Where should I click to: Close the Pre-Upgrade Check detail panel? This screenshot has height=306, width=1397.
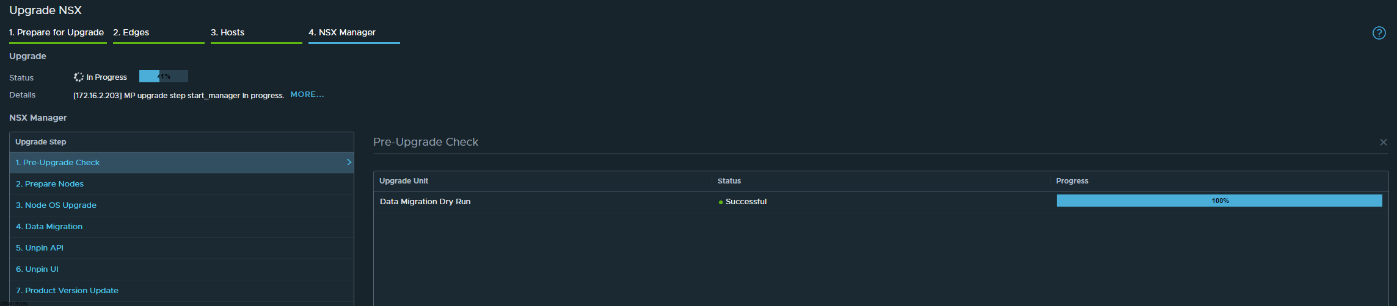1383,142
